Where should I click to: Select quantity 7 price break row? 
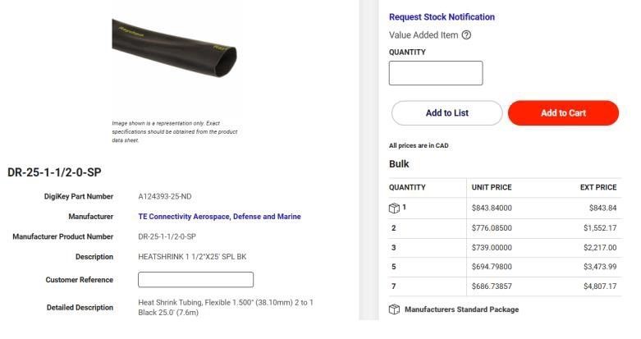pyautogui.click(x=503, y=287)
